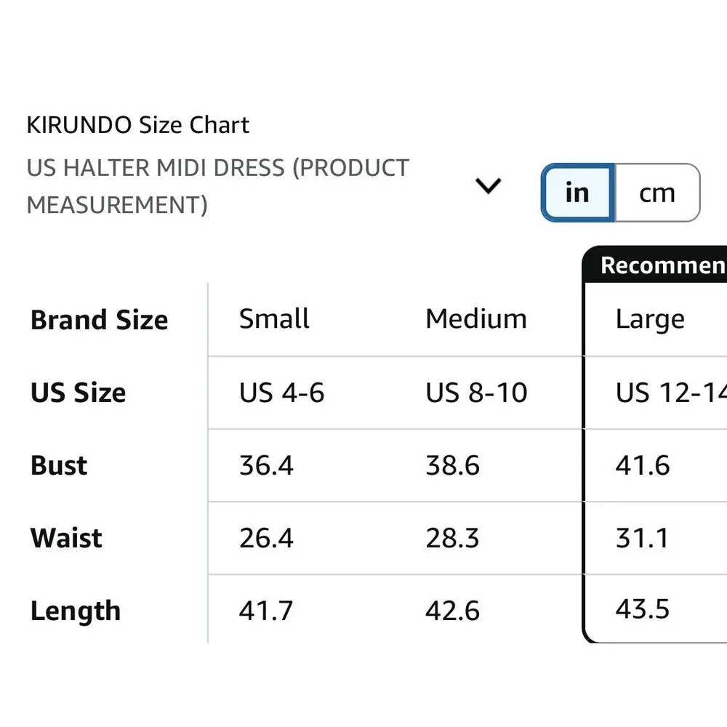Click the Small column header
Screen dimensions: 727x727
[274, 319]
